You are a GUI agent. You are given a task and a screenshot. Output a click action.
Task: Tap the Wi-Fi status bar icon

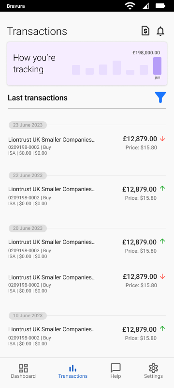tap(130, 6)
